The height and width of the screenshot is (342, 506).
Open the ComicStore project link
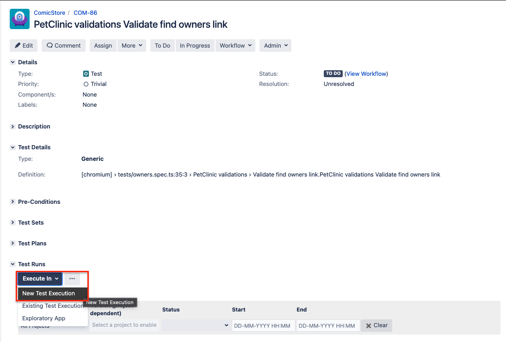pos(49,13)
